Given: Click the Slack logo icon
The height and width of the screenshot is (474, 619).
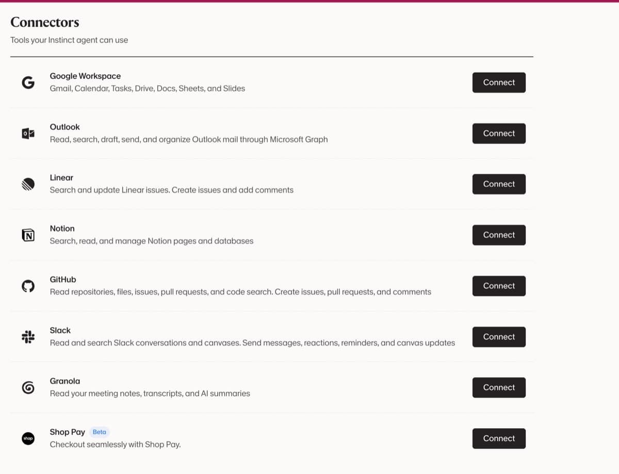Looking at the screenshot, I should click(x=28, y=337).
